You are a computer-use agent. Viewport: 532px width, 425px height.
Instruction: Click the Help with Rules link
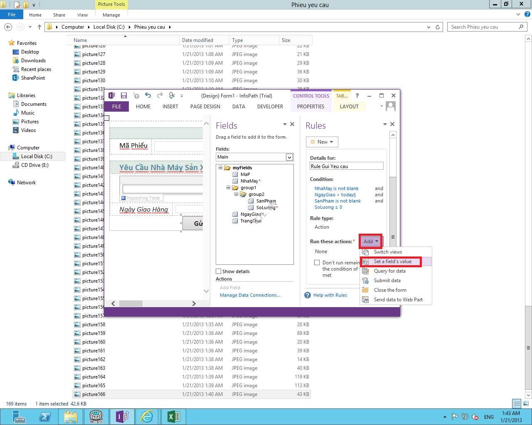[330, 295]
